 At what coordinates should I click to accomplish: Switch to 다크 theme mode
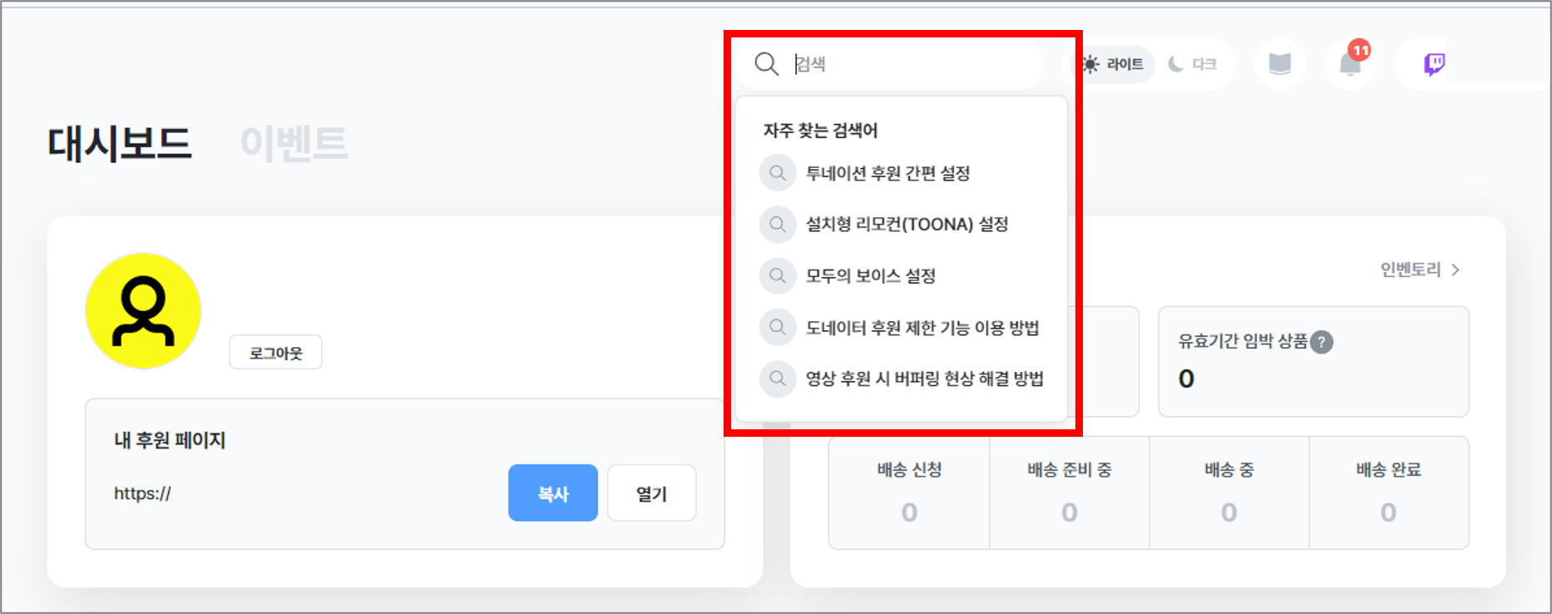[1194, 64]
